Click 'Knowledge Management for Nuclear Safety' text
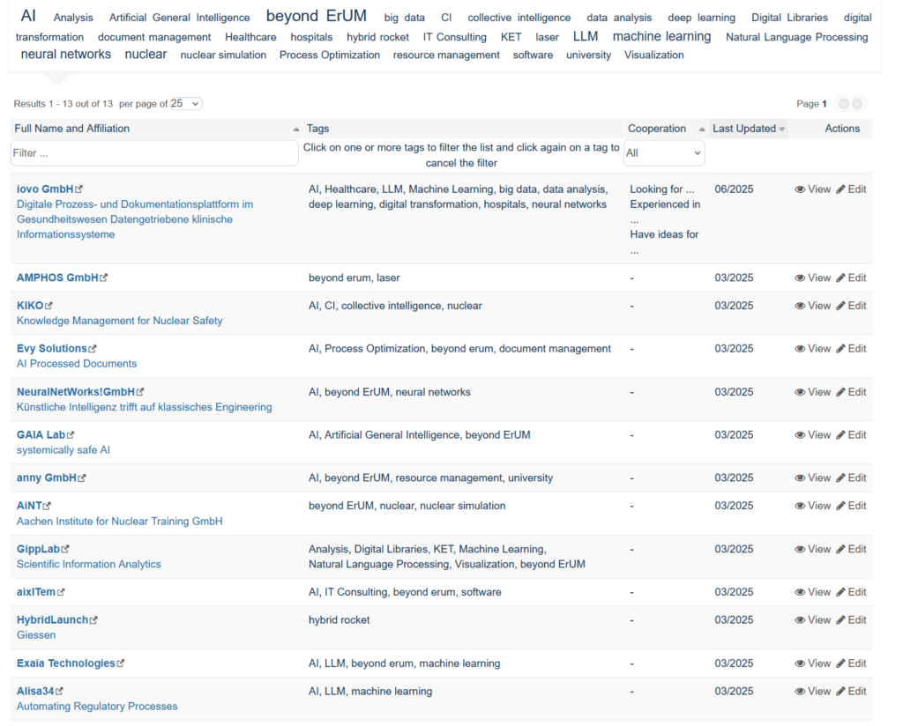The width and height of the screenshot is (903, 726). pos(119,321)
